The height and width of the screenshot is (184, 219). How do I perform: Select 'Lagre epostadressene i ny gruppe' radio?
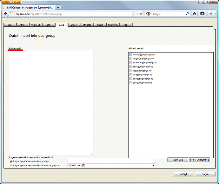click(x=11, y=162)
